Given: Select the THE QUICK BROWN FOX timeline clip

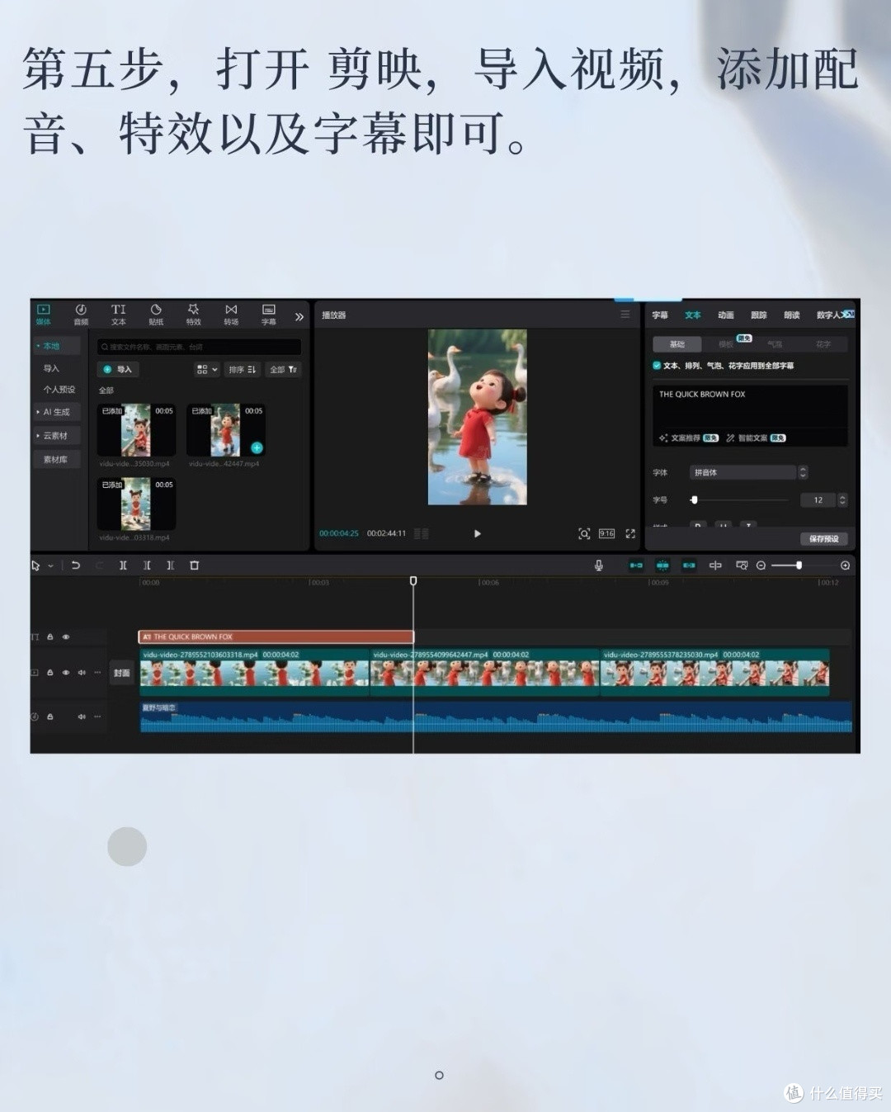Looking at the screenshot, I should 276,636.
